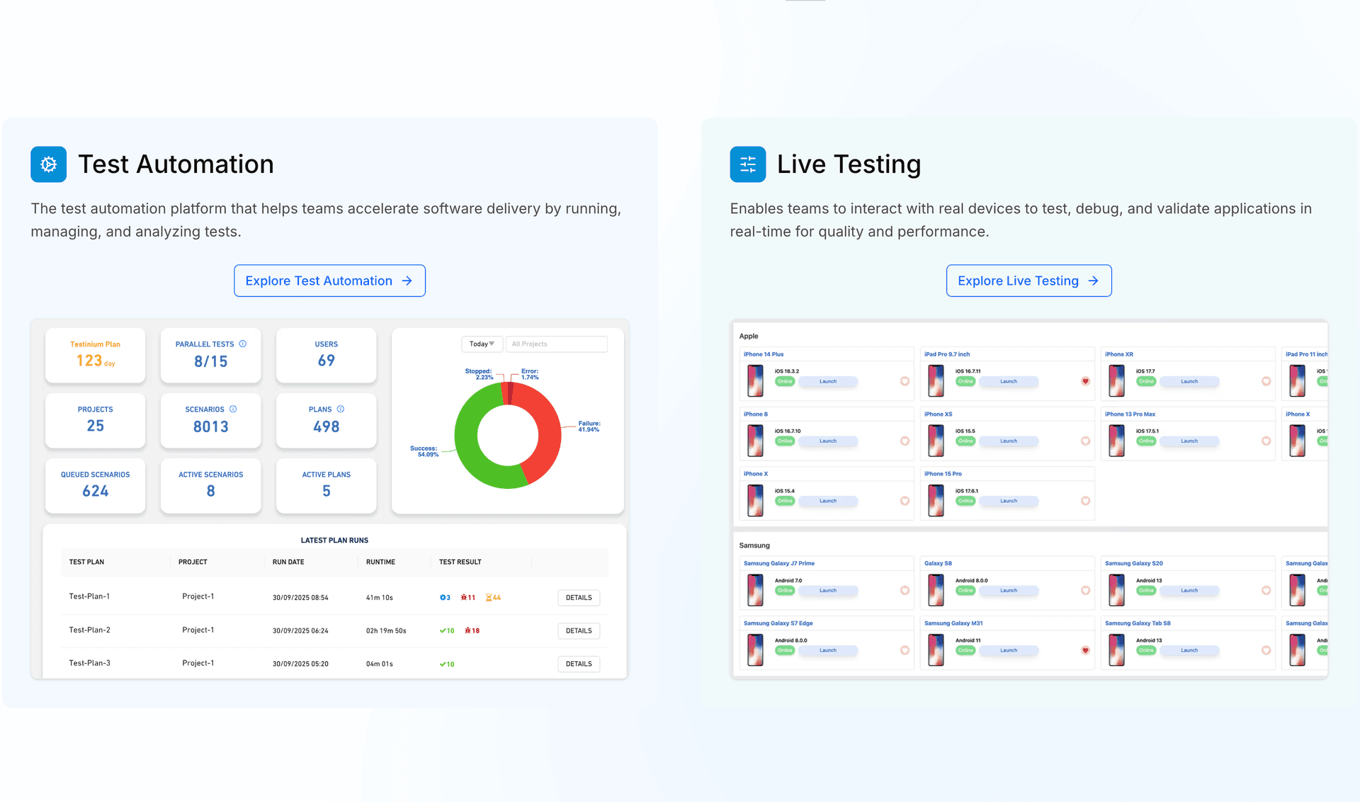Click Explore Test Automation button

point(329,281)
